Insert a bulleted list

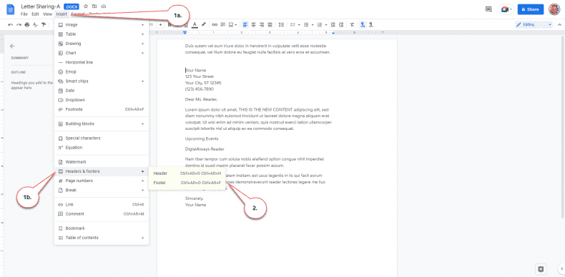[306, 25]
